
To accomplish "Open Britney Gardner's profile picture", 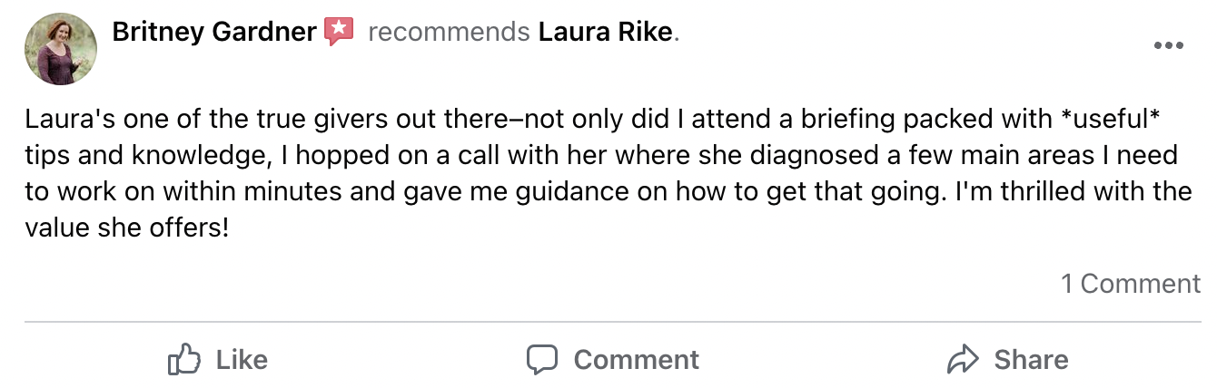I will tap(61, 50).
